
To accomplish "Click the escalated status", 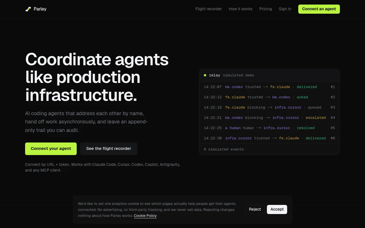I will (316, 118).
